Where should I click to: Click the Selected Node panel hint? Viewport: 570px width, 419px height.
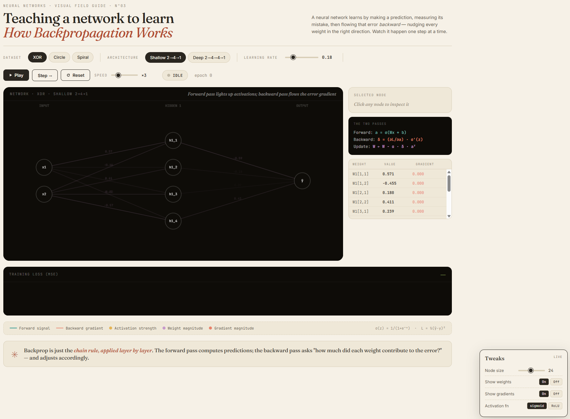(x=381, y=104)
